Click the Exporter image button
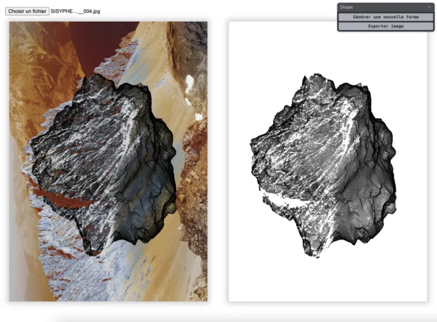The width and height of the screenshot is (437, 322). [385, 26]
